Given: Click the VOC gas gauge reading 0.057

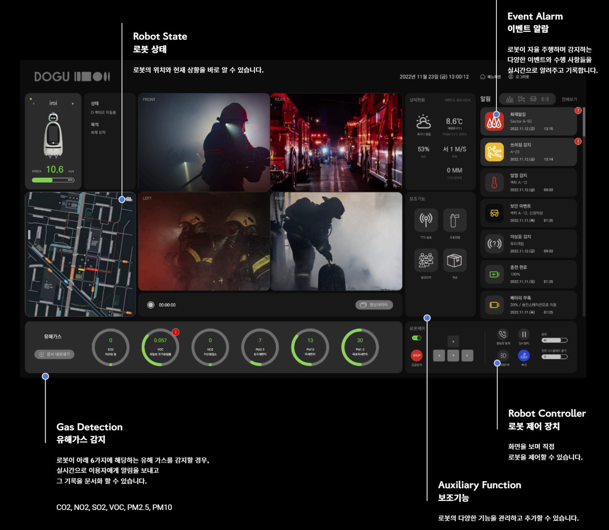Looking at the screenshot, I should click(160, 347).
